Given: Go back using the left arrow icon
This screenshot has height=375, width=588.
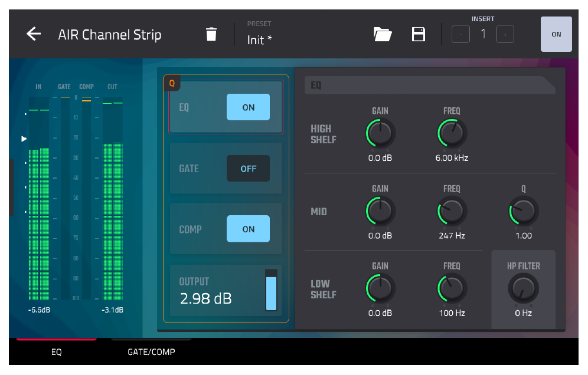Looking at the screenshot, I should pos(34,34).
